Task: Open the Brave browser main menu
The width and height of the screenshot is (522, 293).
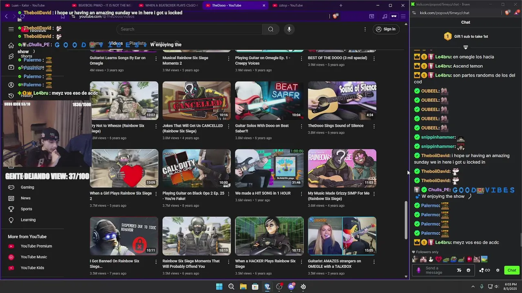Action: point(403,16)
